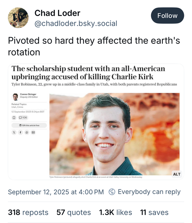Open the September 12, 2025 timestamp

[56, 192]
